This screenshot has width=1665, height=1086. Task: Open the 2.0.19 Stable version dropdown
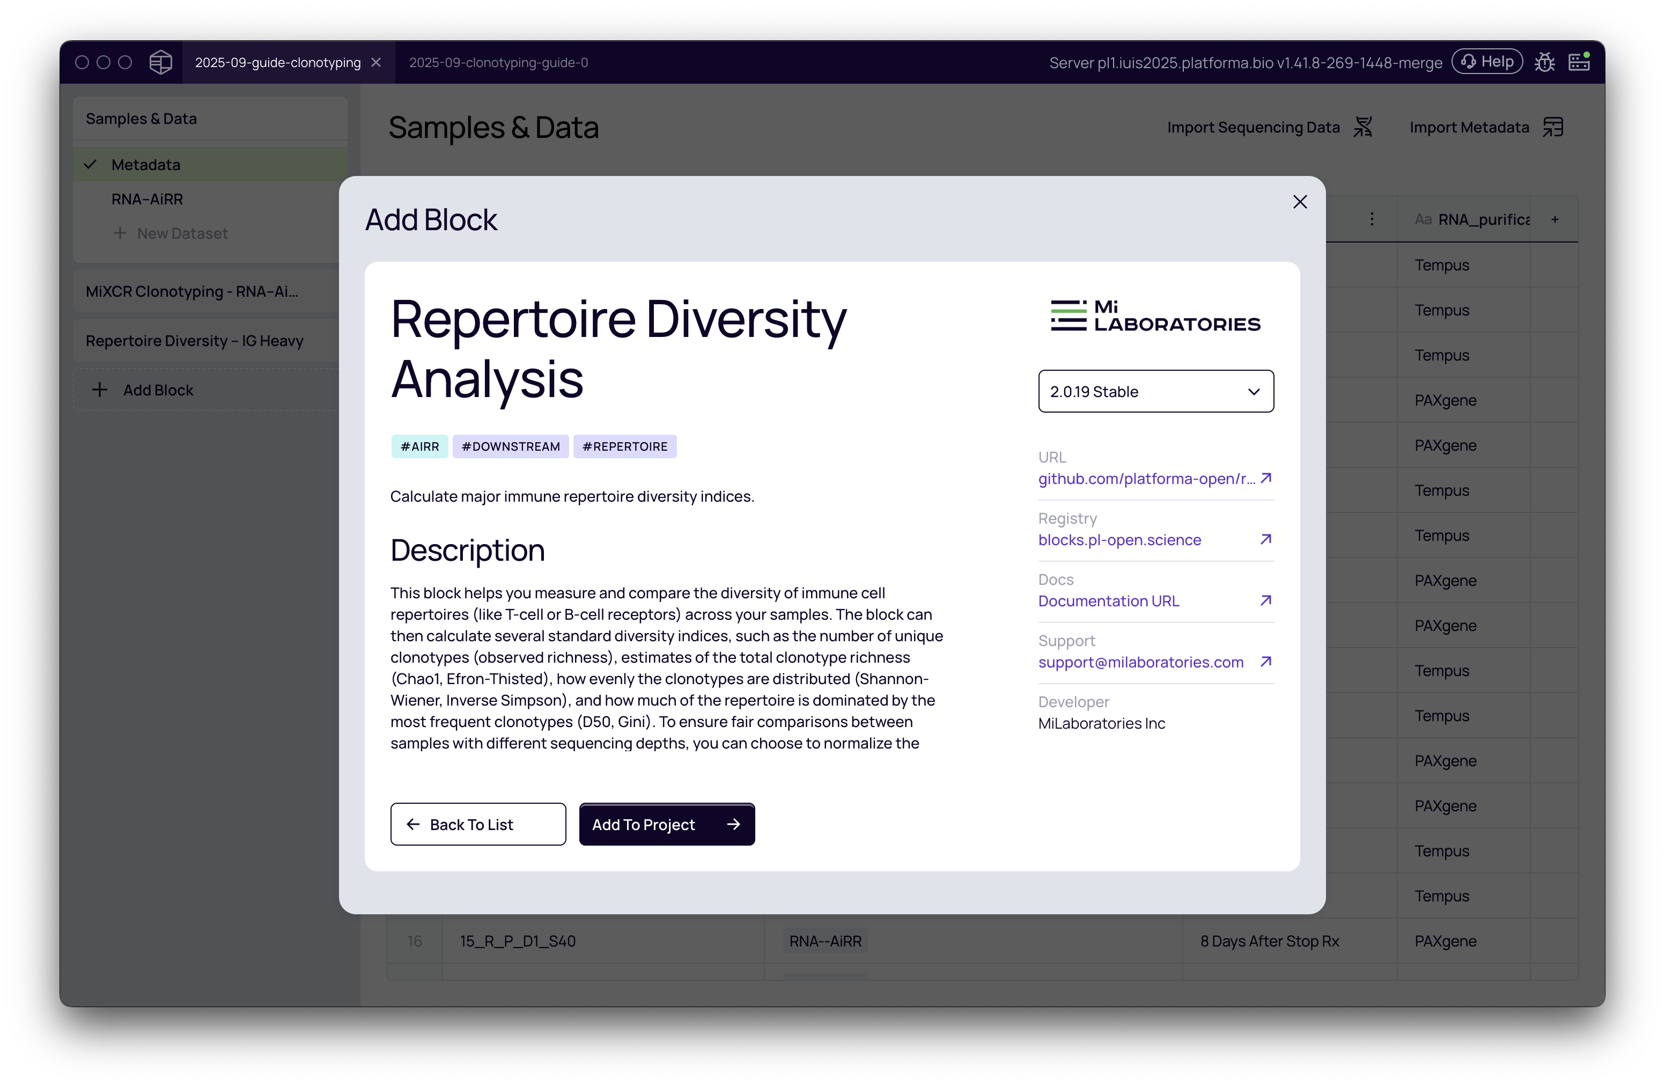(1156, 392)
